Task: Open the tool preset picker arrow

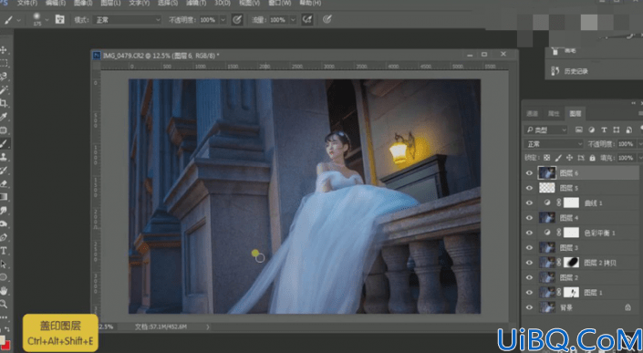Action: 18,20
